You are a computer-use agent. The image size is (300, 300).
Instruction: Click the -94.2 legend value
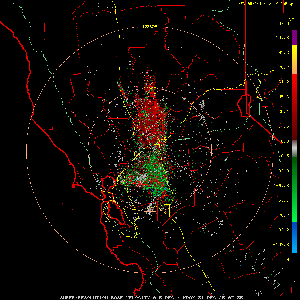[x=282, y=230]
